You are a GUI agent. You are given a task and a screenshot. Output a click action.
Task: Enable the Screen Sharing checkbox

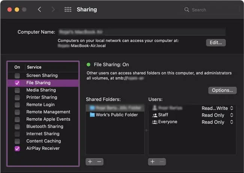tap(17, 76)
